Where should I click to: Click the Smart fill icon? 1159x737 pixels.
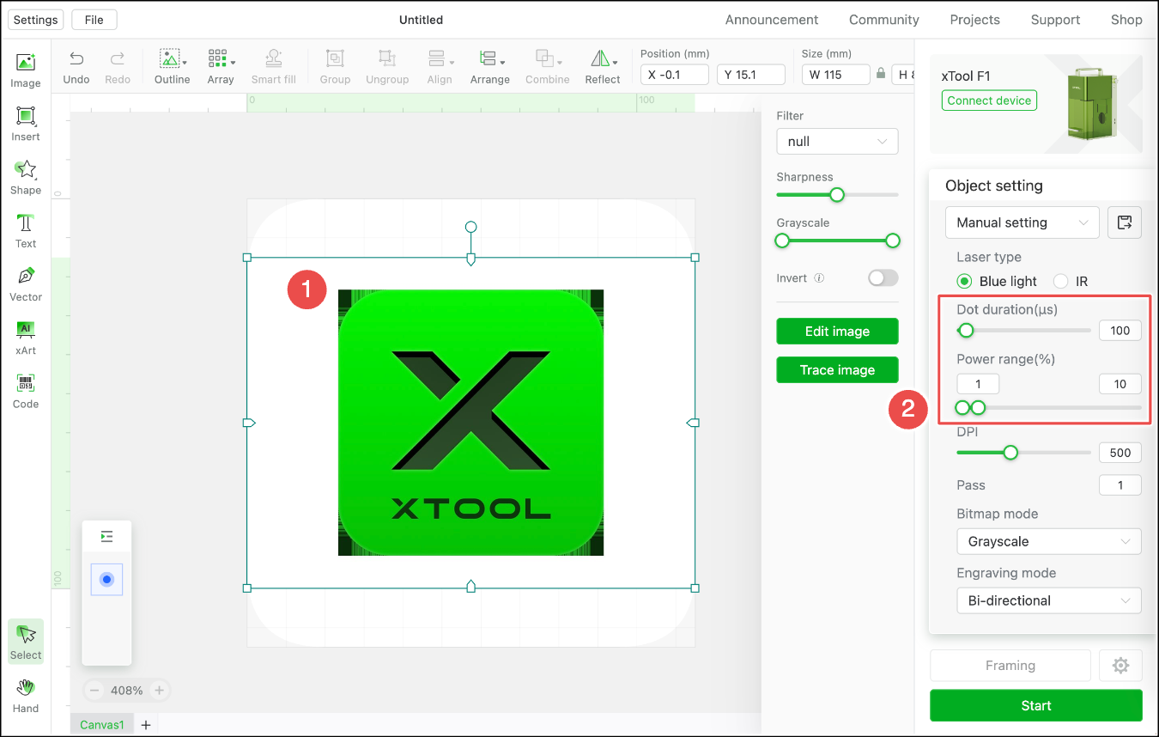click(274, 58)
